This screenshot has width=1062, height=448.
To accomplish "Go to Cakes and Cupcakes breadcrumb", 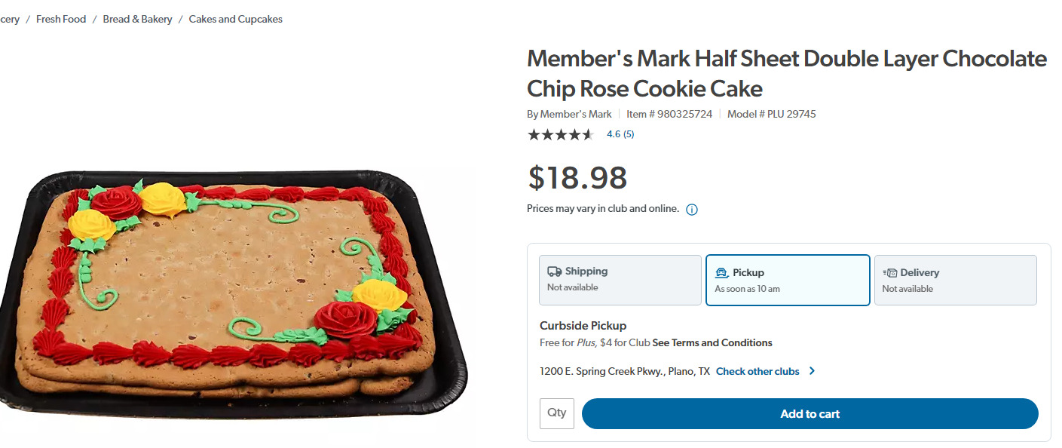I will [x=235, y=19].
